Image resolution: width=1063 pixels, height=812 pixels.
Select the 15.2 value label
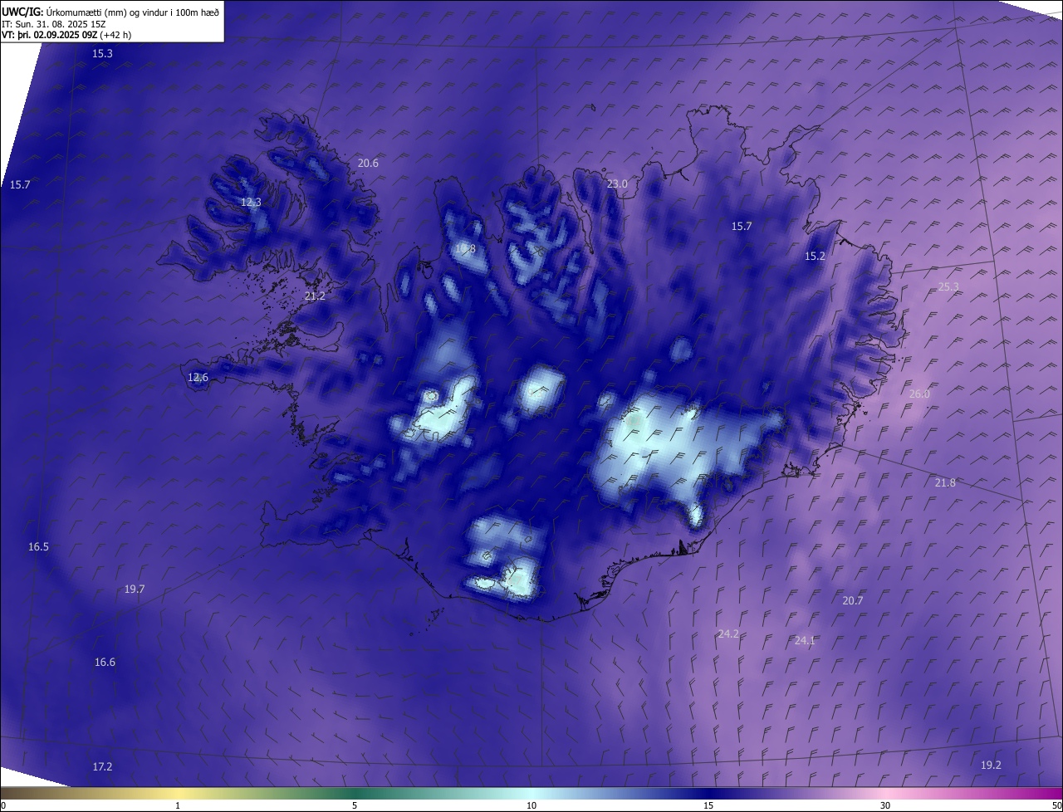(816, 256)
